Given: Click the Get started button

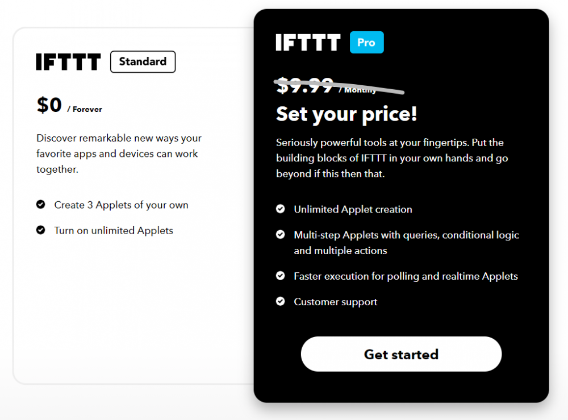Looking at the screenshot, I should (x=401, y=354).
